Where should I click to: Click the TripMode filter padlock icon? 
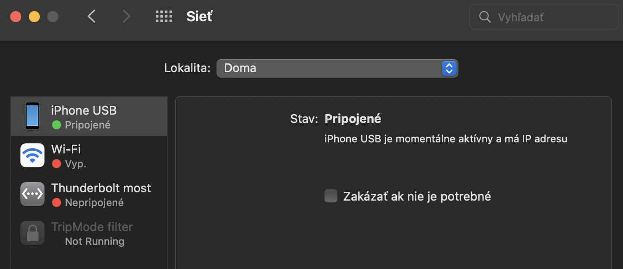[32, 233]
